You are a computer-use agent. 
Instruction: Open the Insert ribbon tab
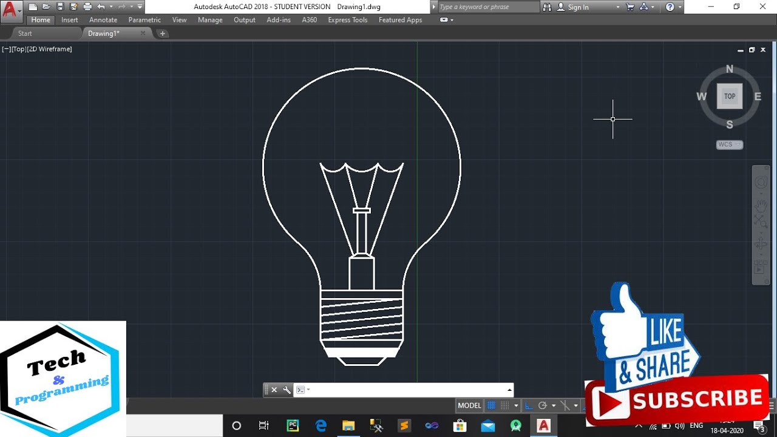(x=70, y=20)
